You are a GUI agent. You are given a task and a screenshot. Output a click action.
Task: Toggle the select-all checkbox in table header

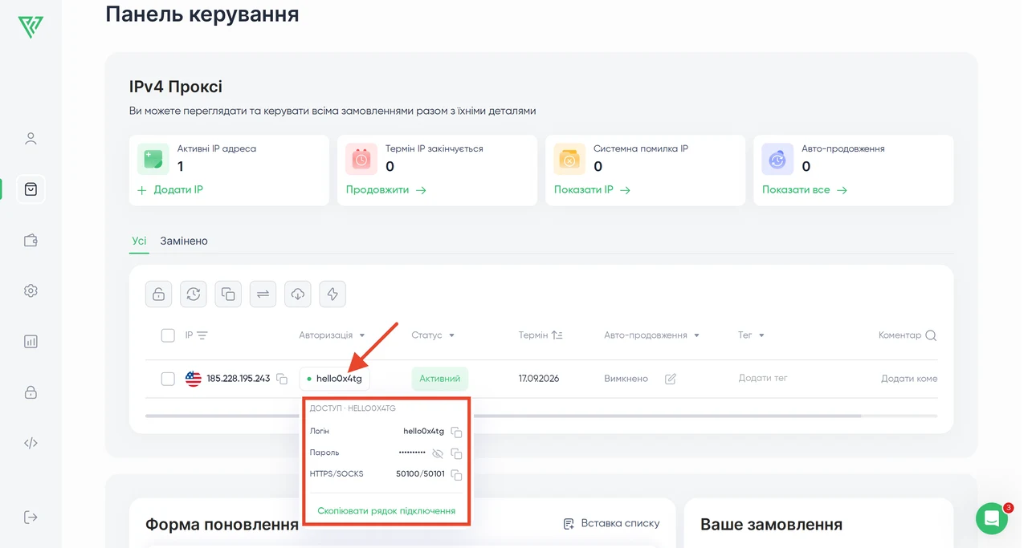[168, 335]
